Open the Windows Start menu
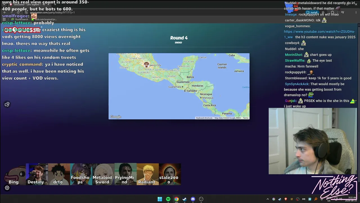 pyautogui.click(x=160, y=199)
